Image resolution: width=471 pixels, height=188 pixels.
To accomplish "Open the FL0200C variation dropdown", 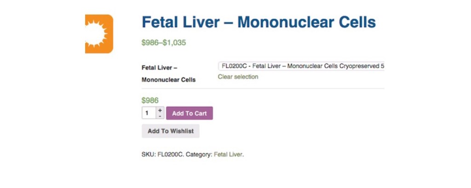I will click(x=301, y=66).
